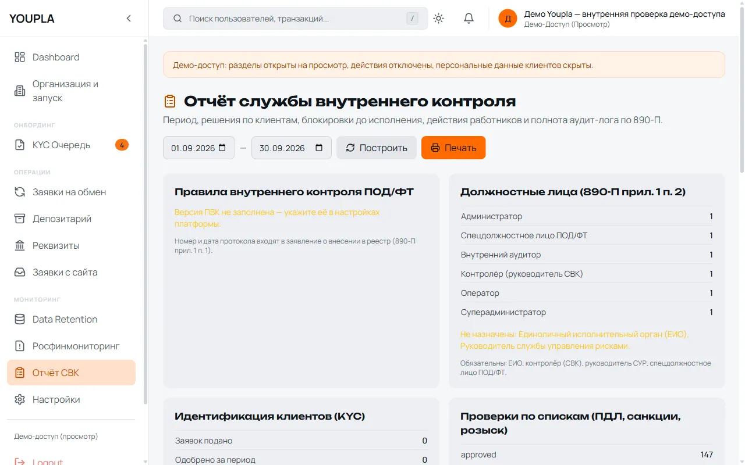This screenshot has height=465, width=745.
Task: Open the Data Retention section
Action: (71, 319)
